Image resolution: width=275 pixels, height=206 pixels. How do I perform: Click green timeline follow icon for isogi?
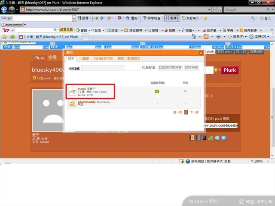[157, 91]
